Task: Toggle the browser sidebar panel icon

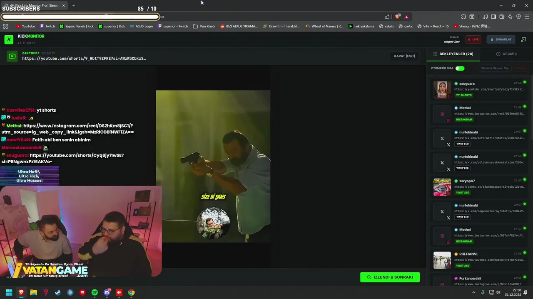Action: click(493, 17)
